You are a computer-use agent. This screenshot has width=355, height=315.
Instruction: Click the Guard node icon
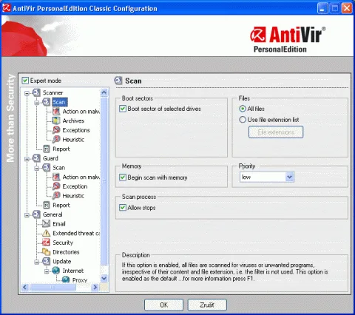[x=36, y=158]
